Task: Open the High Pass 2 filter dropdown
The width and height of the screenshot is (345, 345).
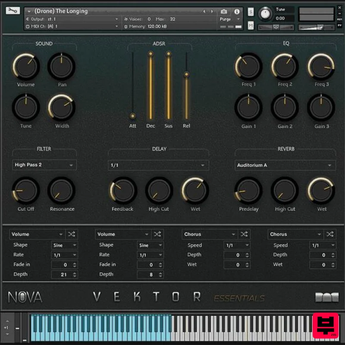Action: point(44,165)
